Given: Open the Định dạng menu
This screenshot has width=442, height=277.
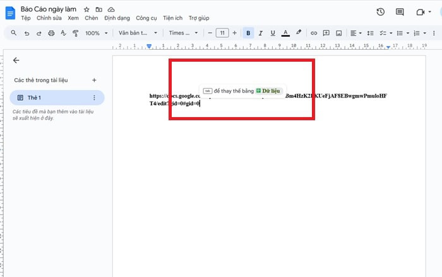Looking at the screenshot, I should pyautogui.click(x=117, y=18).
